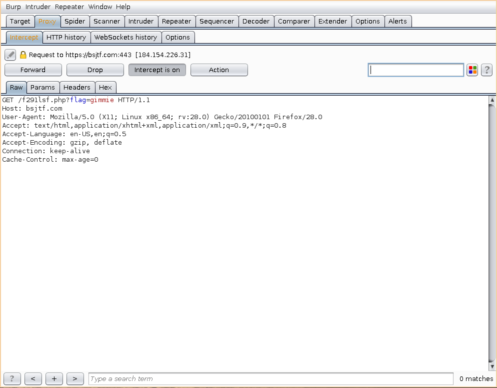Click the pencil comment icon beside request URL

[x=10, y=55]
